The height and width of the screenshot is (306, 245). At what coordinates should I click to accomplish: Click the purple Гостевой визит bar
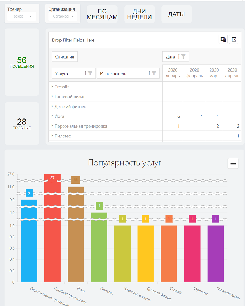pyautogui.click(x=216, y=254)
